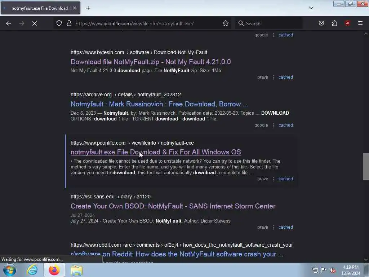Stop loading the page
The width and height of the screenshot is (369, 277).
(35, 23)
